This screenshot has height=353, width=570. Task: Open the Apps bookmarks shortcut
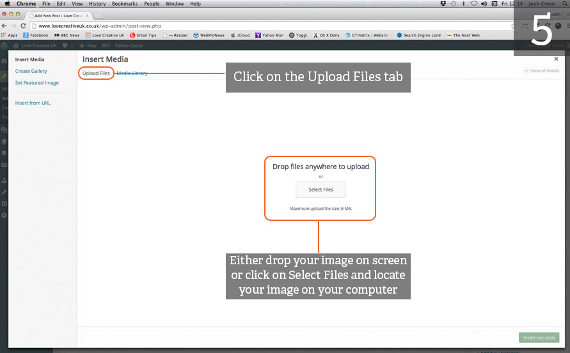tap(10, 36)
